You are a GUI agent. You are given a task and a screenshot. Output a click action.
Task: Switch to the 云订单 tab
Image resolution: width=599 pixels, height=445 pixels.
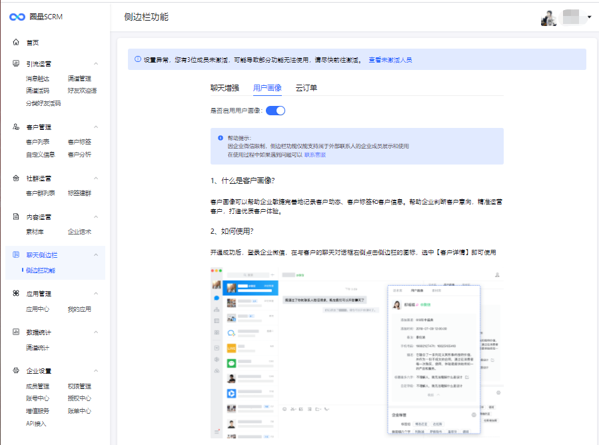click(x=306, y=88)
